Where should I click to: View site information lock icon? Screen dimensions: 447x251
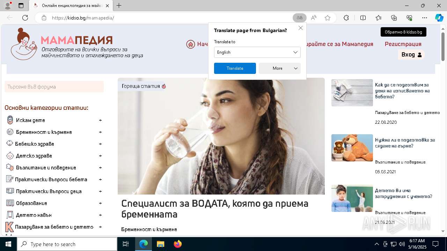pos(44,18)
